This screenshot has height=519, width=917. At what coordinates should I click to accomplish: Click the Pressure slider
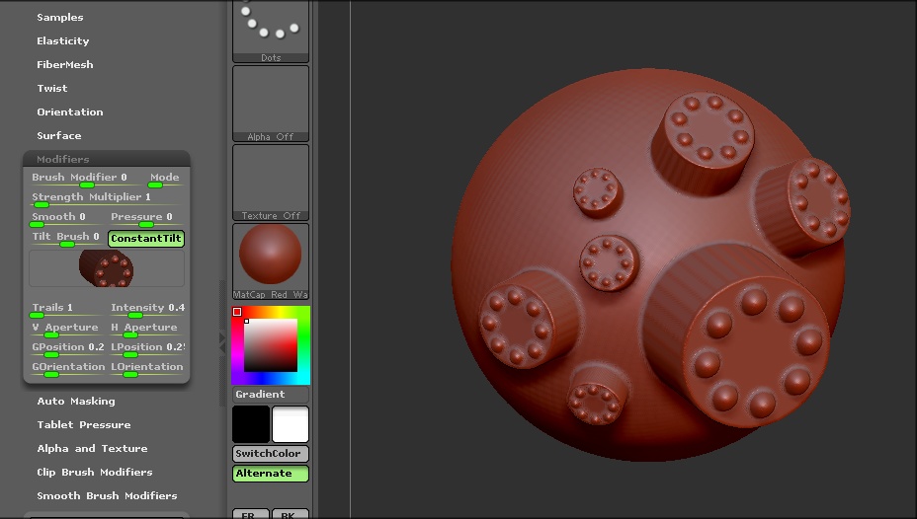click(147, 218)
